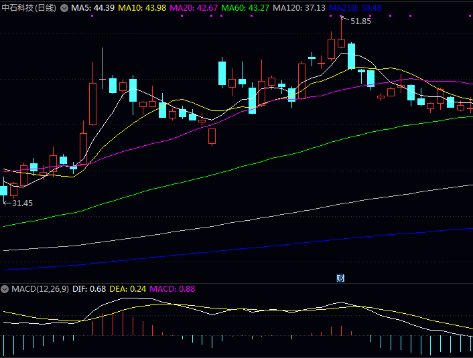Select the MA60: 43.27 label
Screen dimensions: 473x358
(x=245, y=8)
